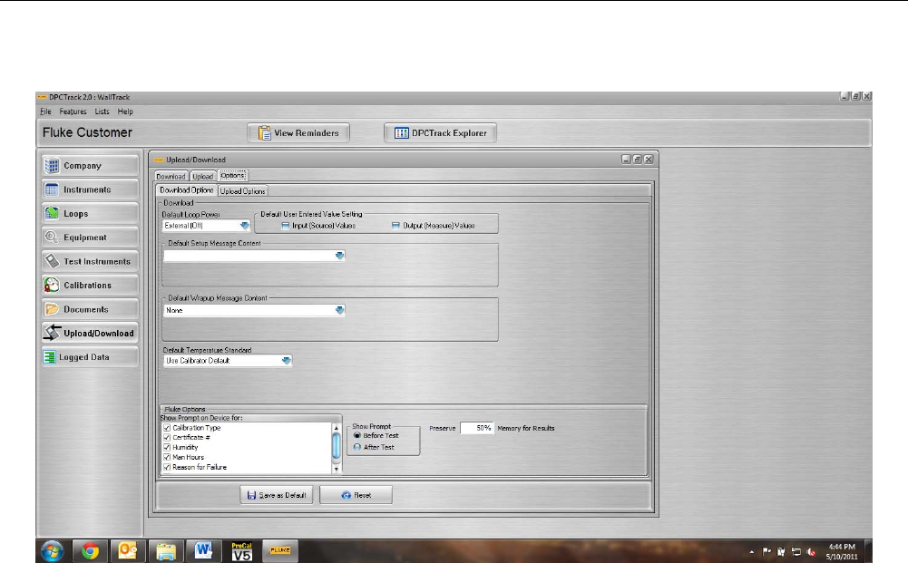Screen dimensions: 908x563
Task: Launch Chrome from the taskbar
Action: (90, 551)
